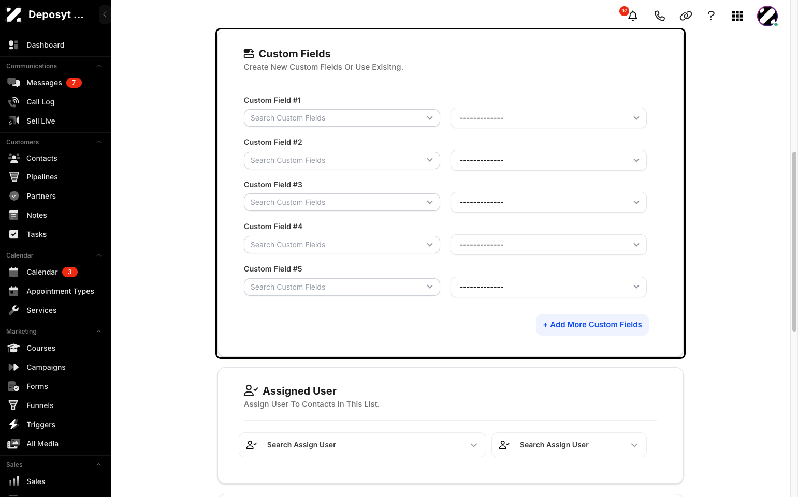Screen dimensions: 798x497
Task: Click the Messages chat icon
Action: 14,83
